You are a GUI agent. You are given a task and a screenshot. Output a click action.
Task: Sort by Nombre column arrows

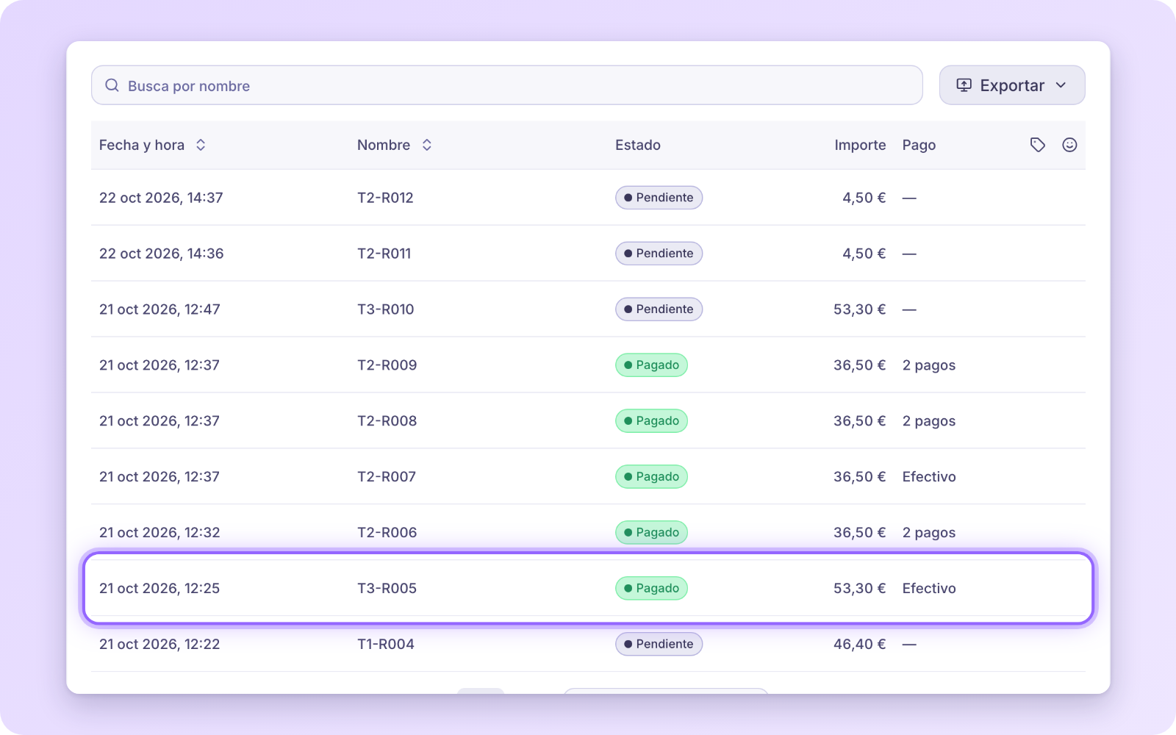pos(427,145)
